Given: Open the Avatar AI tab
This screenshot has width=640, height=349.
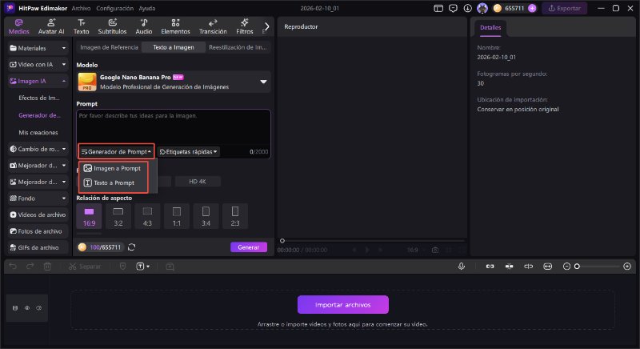Looking at the screenshot, I should (x=51, y=26).
